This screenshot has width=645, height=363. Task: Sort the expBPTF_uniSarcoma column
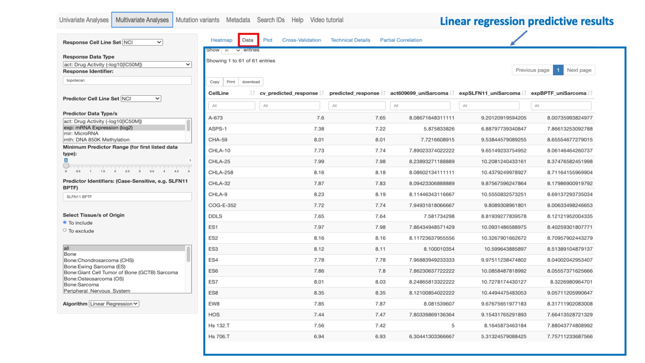pos(590,93)
